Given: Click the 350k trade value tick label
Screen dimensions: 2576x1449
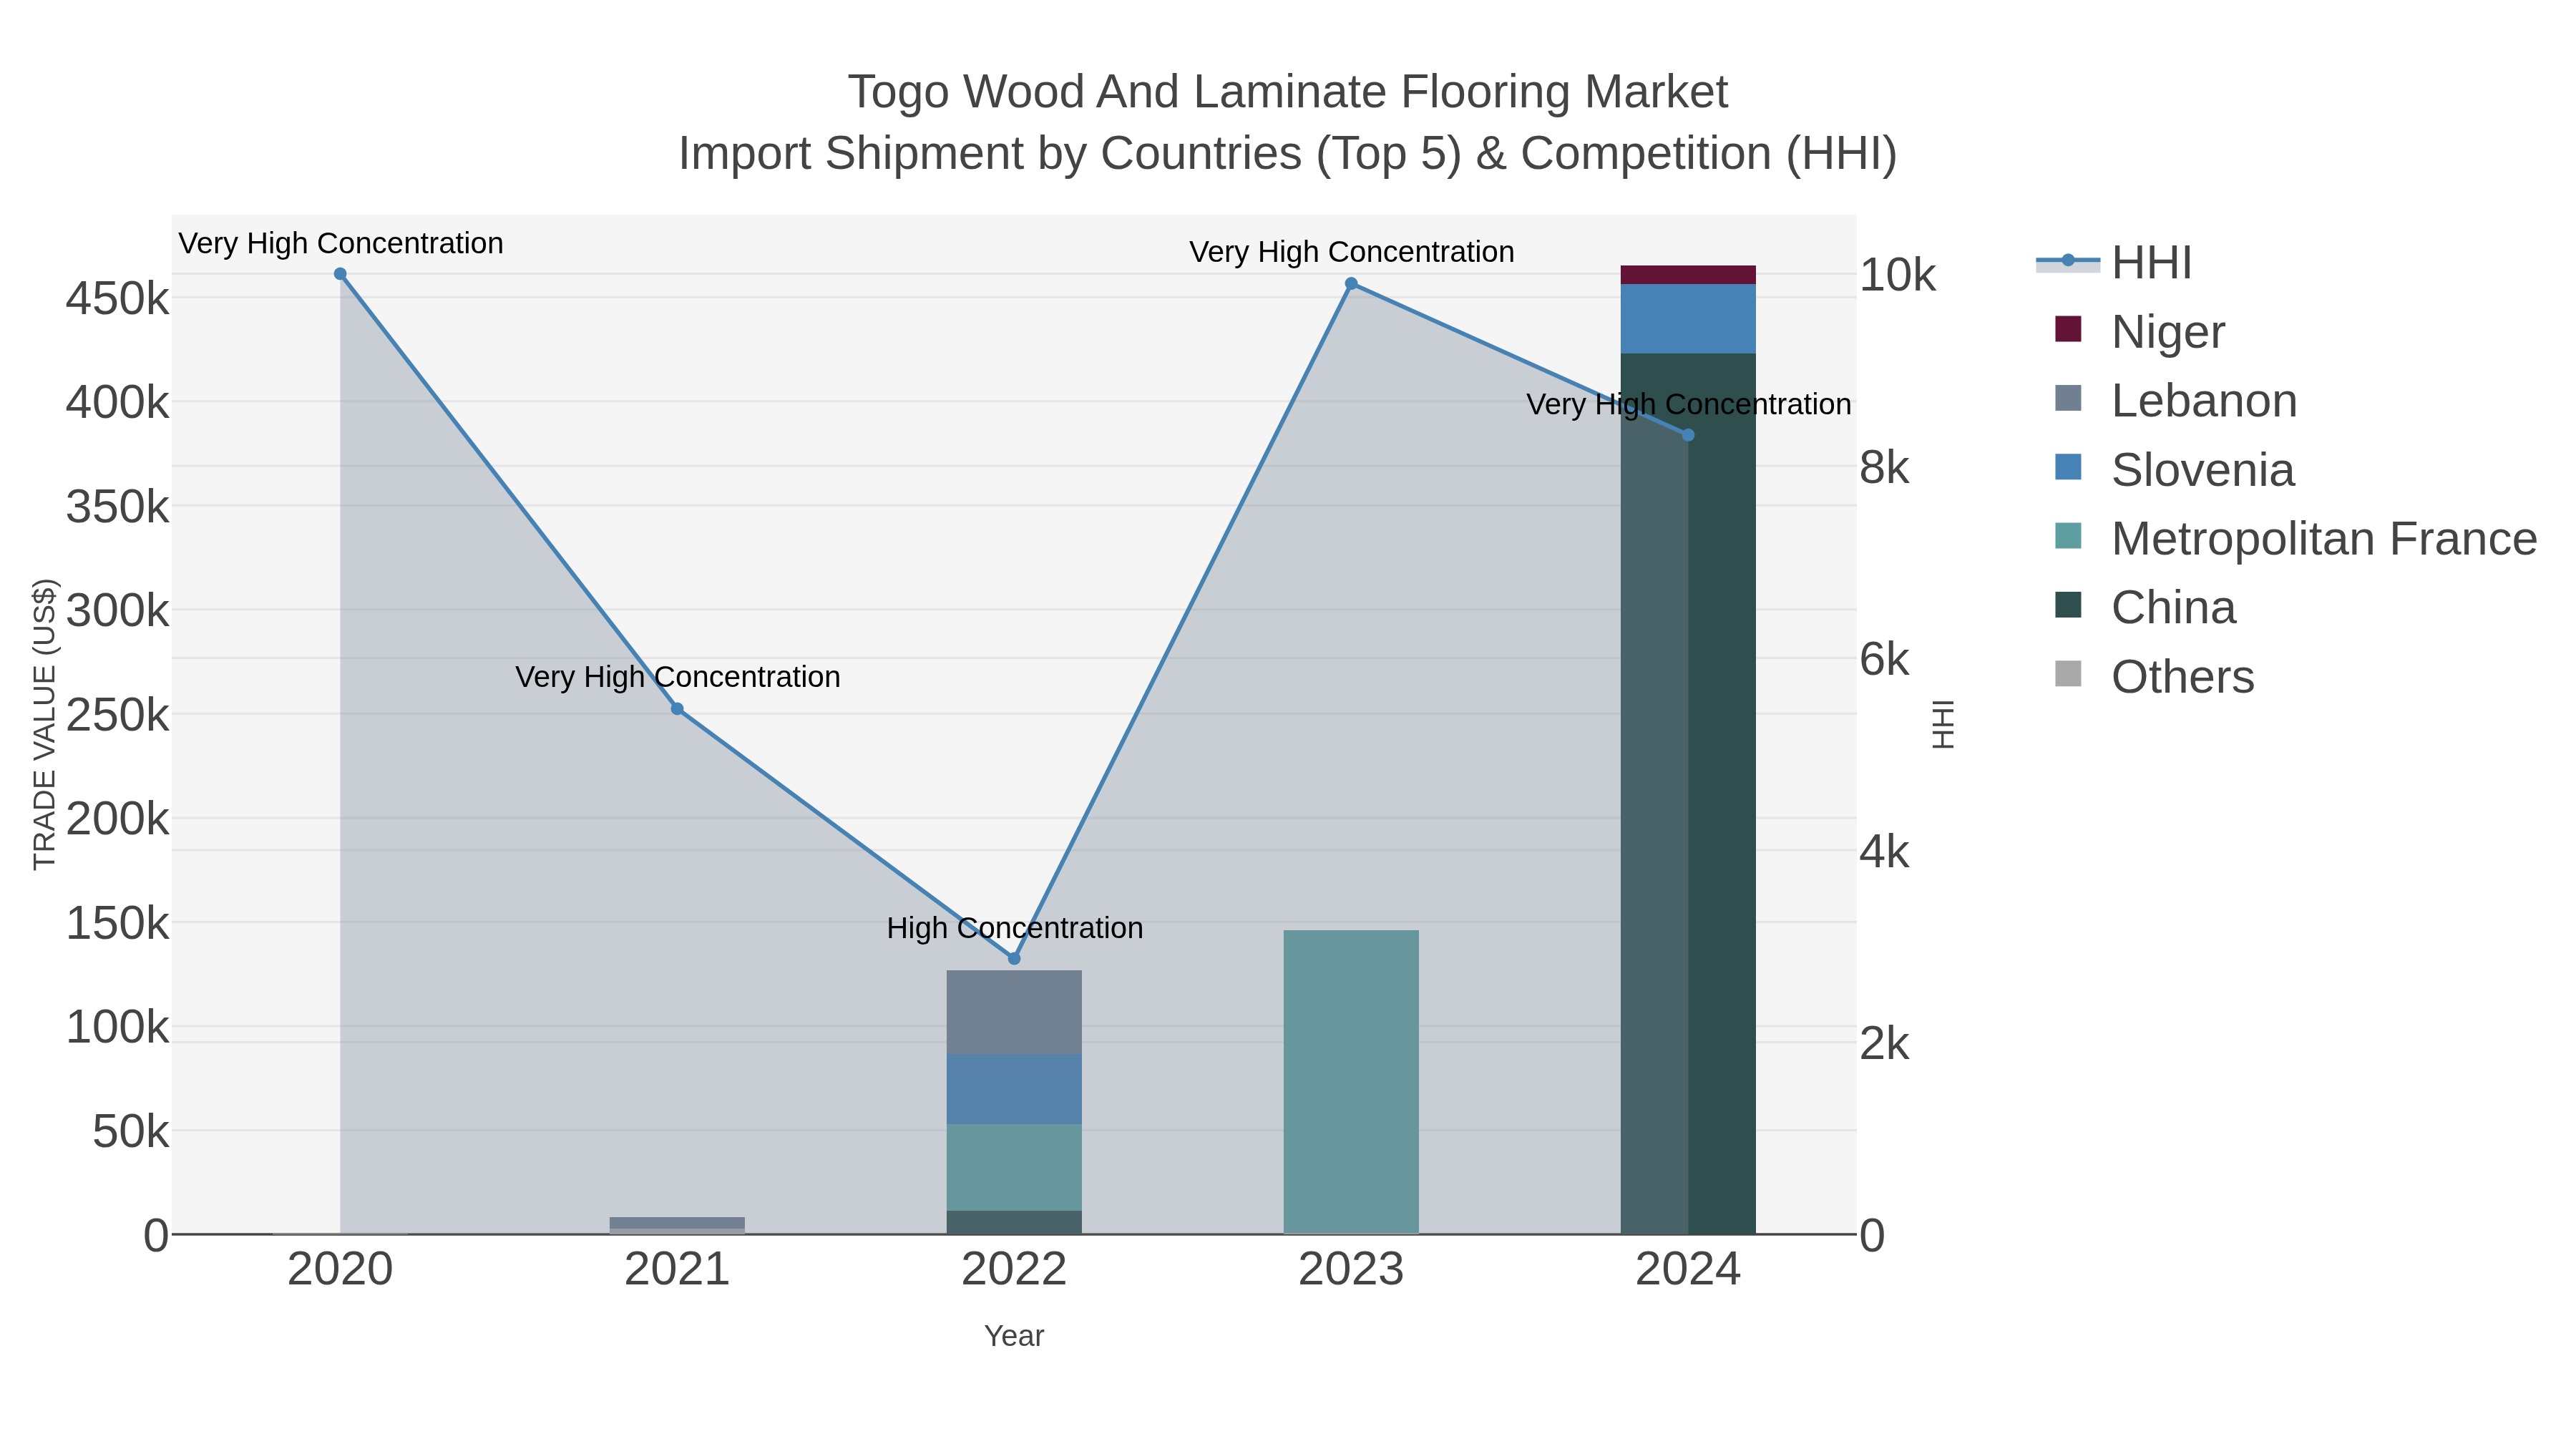Looking at the screenshot, I should 117,506.
